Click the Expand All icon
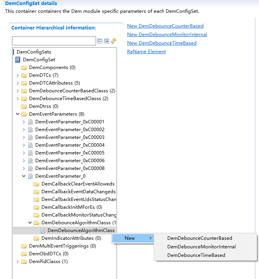The width and height of the screenshot is (259, 279). click(x=107, y=41)
